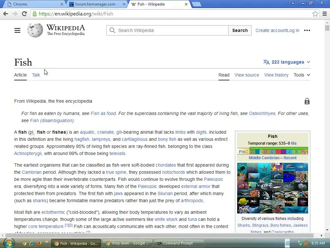Open the View history tab
330x248 pixels.
(276, 75)
